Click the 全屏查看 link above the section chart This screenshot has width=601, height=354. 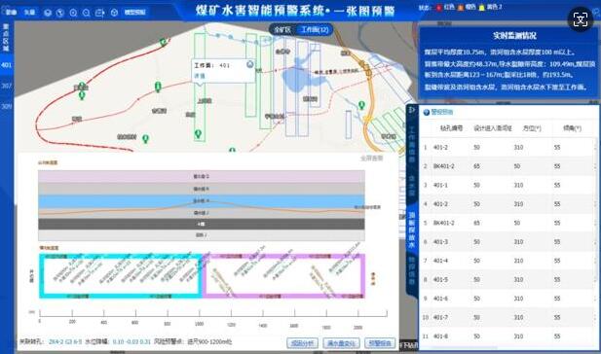(371, 159)
